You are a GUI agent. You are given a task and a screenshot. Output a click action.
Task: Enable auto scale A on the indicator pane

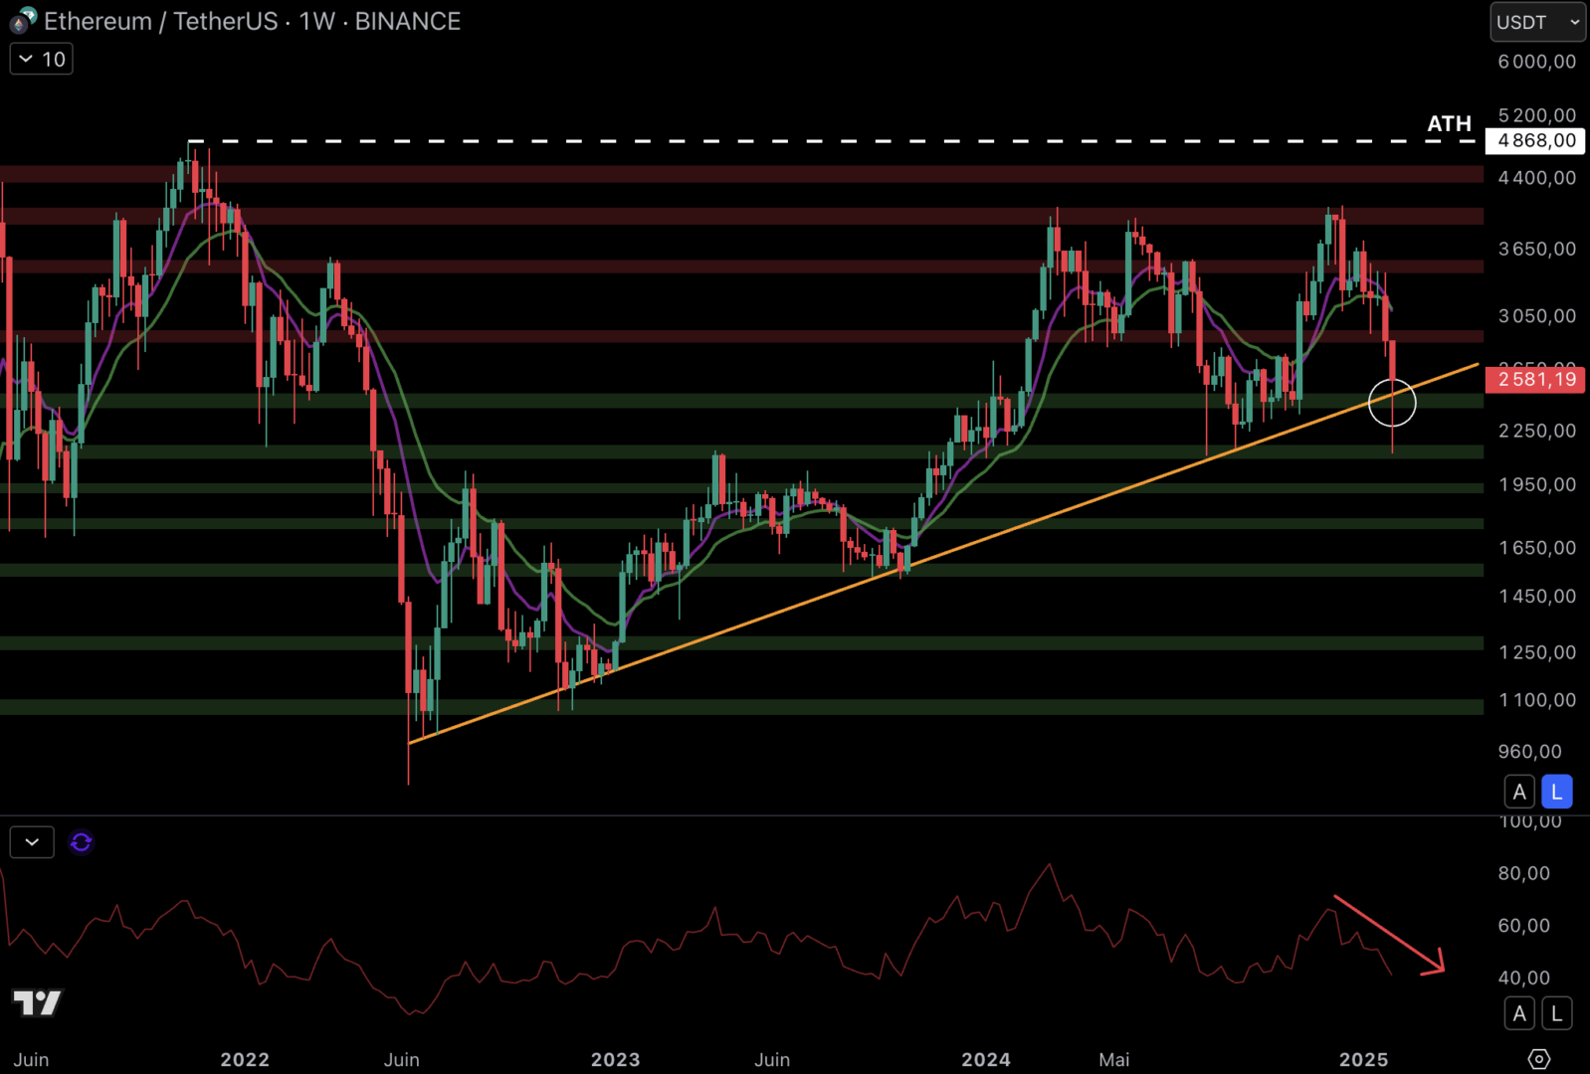click(1518, 1013)
